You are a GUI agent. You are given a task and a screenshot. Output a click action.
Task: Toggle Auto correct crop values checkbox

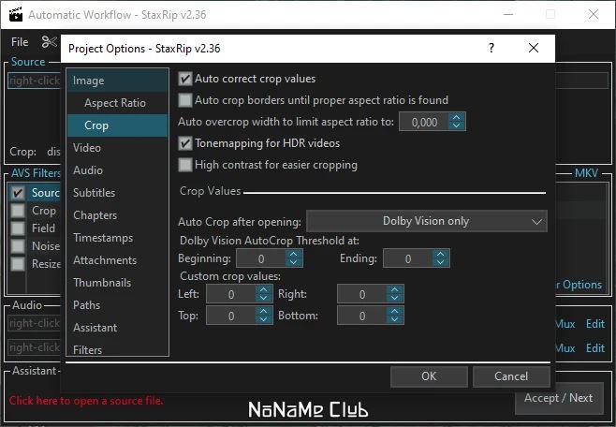click(x=185, y=79)
